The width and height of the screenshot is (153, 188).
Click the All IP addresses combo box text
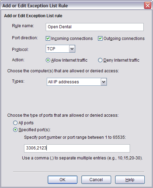pos(64,82)
